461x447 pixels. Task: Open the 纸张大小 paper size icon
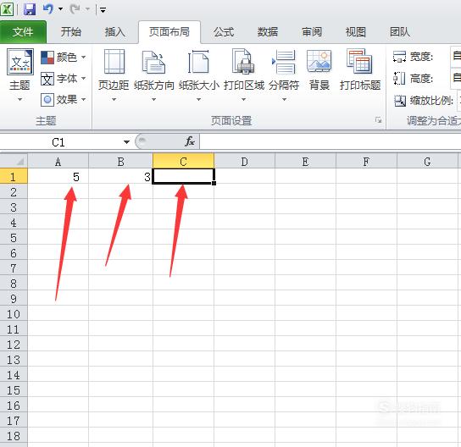pyautogui.click(x=198, y=62)
